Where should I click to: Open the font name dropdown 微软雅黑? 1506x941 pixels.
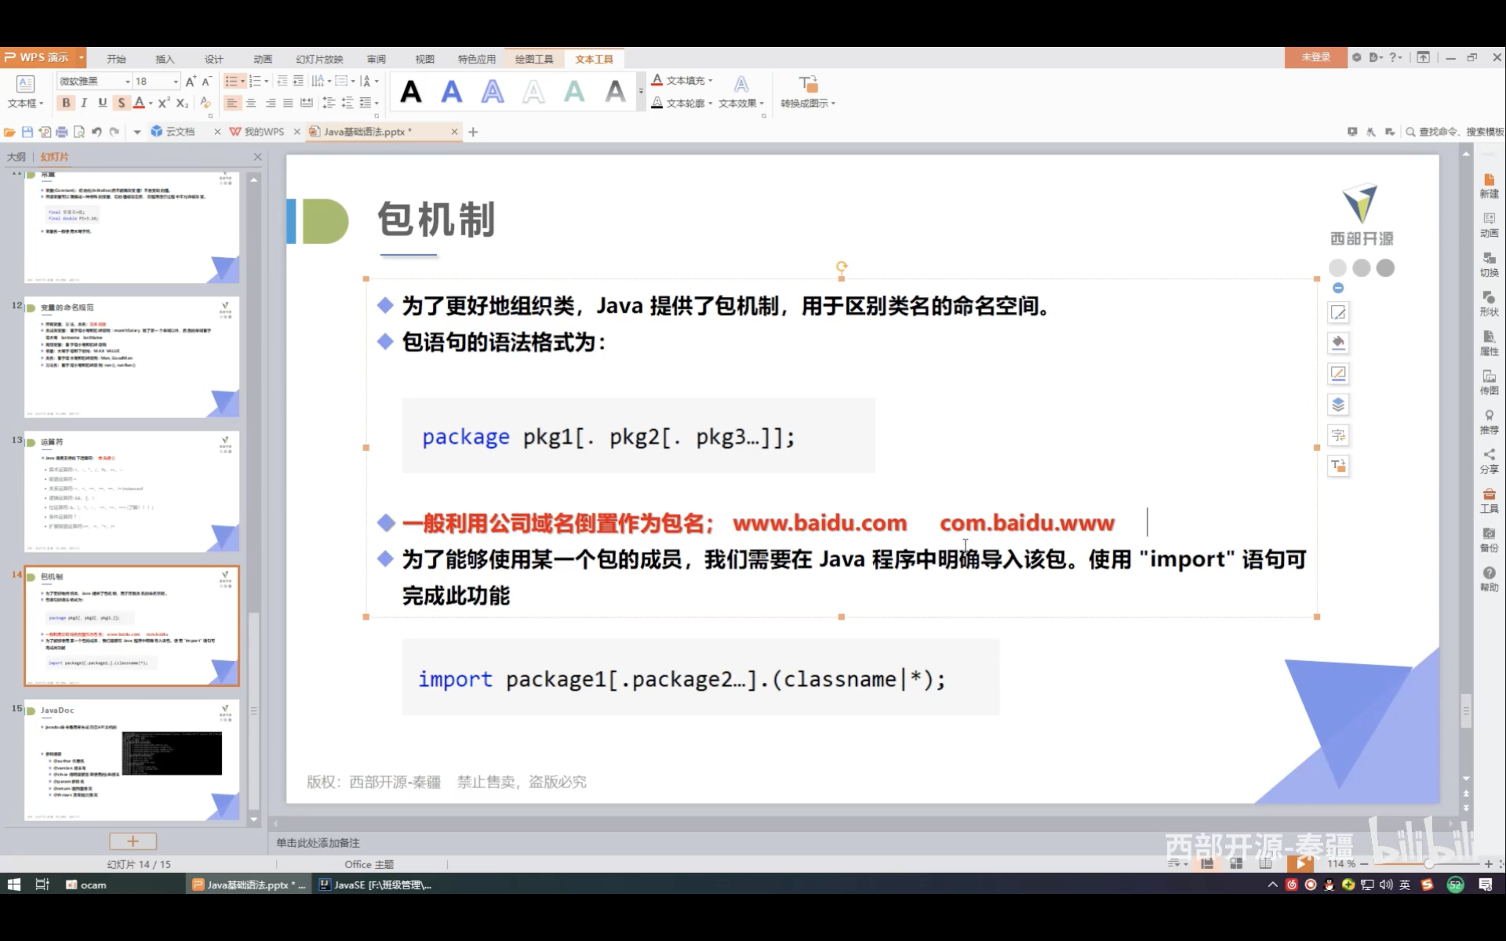coord(128,82)
